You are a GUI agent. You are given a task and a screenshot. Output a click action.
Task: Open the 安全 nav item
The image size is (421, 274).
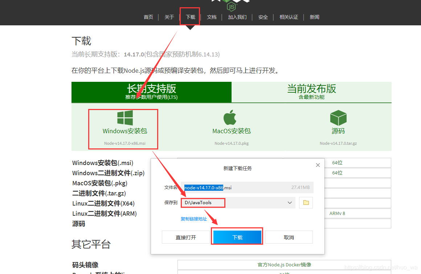(263, 17)
